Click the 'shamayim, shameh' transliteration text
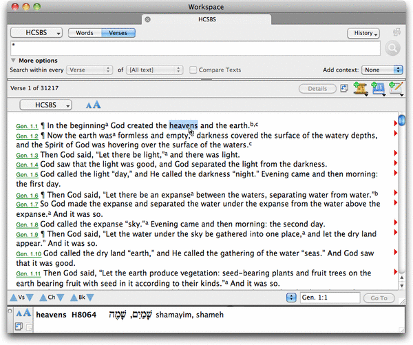This screenshot has height=345, width=413. (x=190, y=315)
